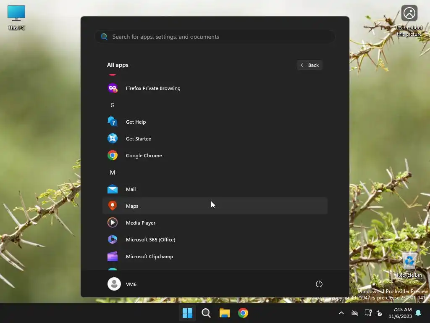Open the Power options button
430x323 pixels.
tap(319, 284)
